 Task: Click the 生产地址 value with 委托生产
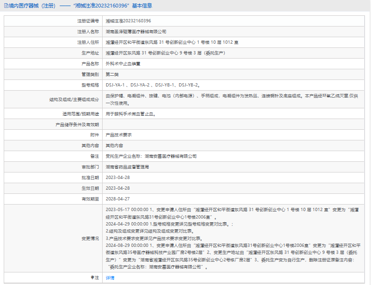tap(165, 53)
